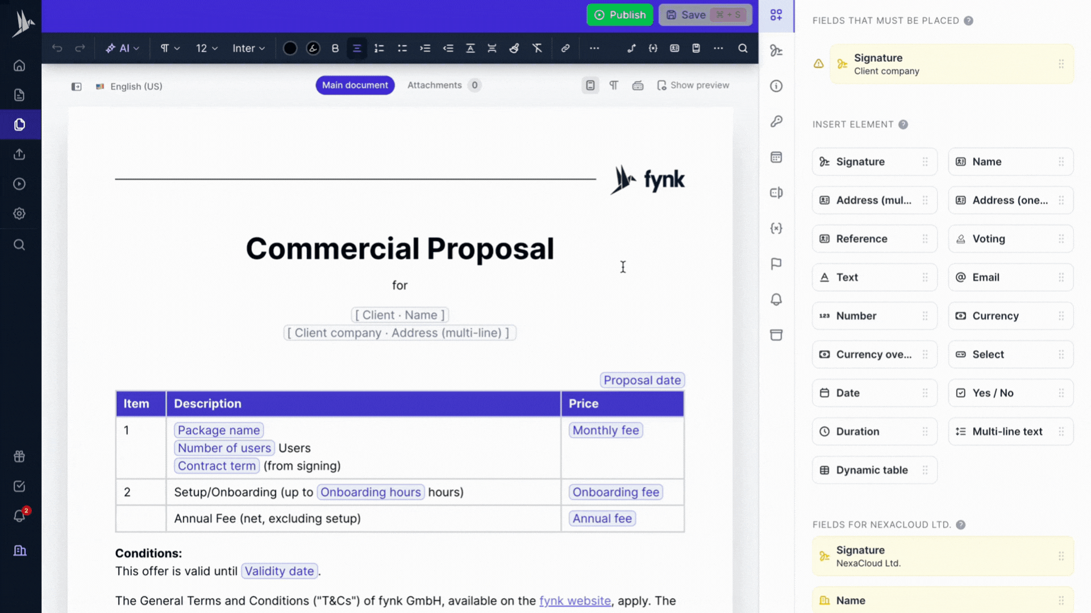The height and width of the screenshot is (613, 1091).
Task: Open notifications bell in left sidebar
Action: 19,516
